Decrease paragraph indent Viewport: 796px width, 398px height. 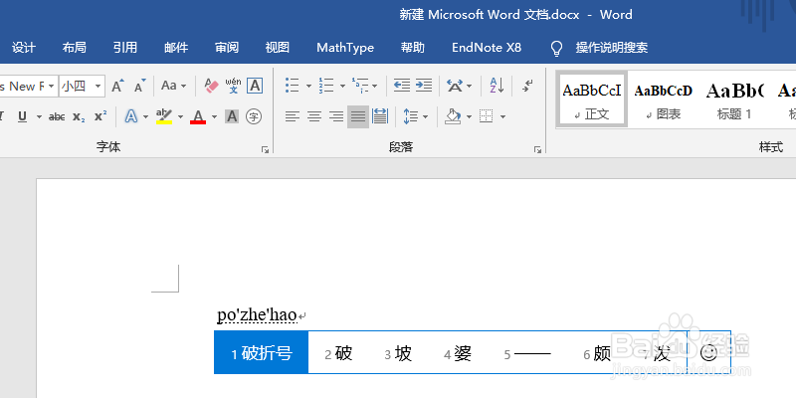click(402, 86)
